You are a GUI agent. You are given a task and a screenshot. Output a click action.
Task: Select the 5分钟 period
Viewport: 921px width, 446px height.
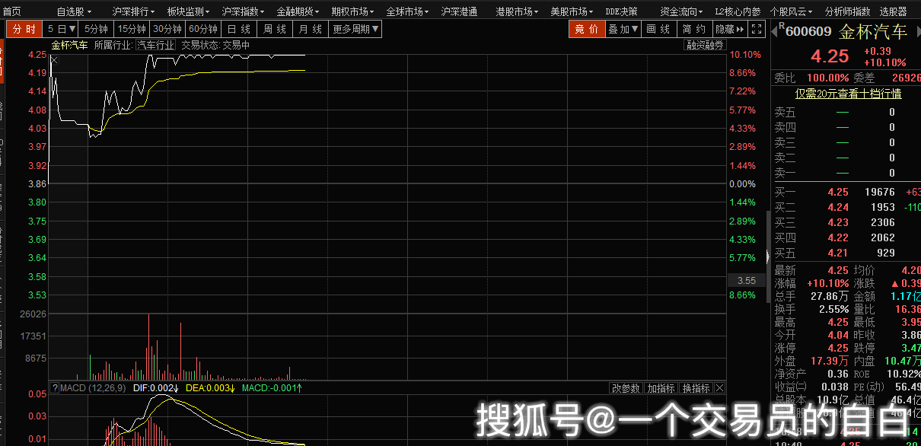point(96,29)
